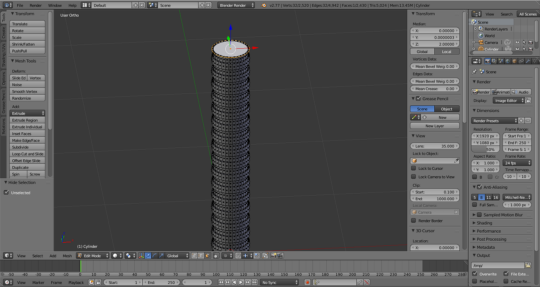Click the New Layer button
The width and height of the screenshot is (540, 287).
(x=435, y=126)
